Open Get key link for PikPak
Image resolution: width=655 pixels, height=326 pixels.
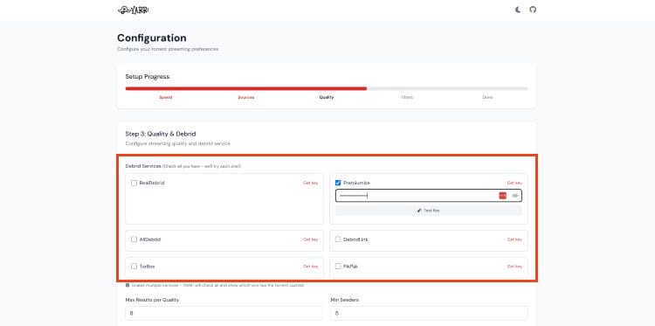[514, 267]
